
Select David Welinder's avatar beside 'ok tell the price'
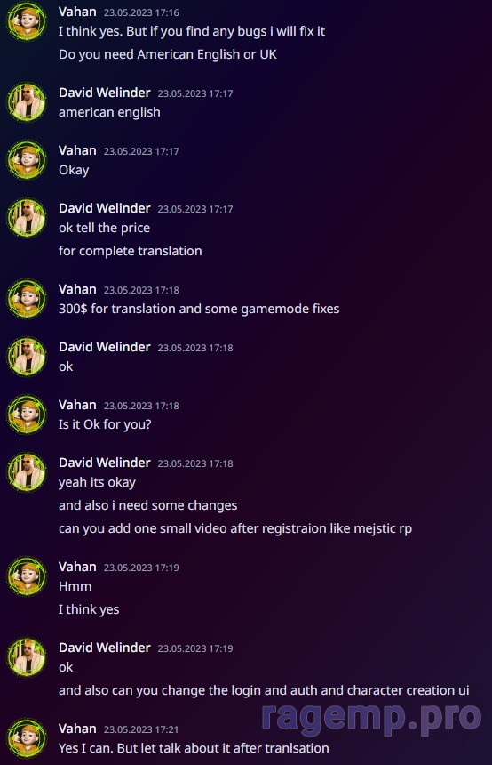point(27,218)
